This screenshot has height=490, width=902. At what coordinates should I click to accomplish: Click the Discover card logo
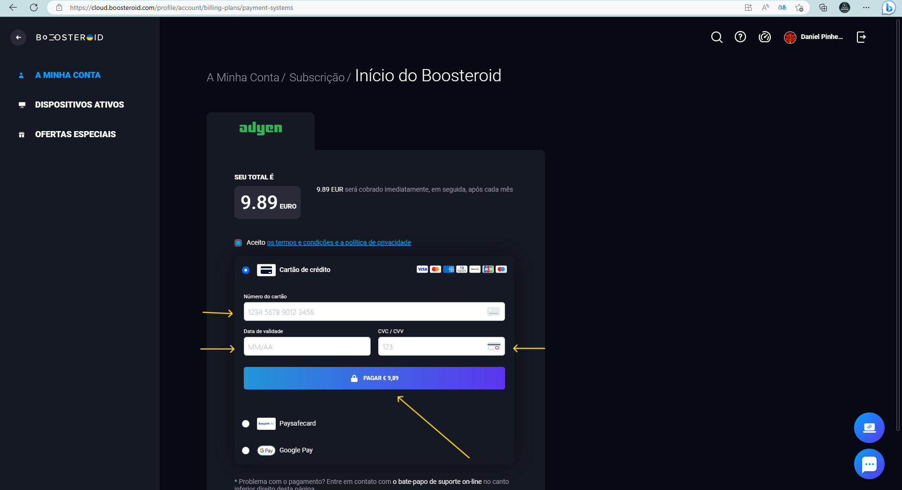click(x=475, y=269)
